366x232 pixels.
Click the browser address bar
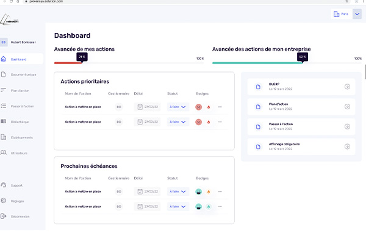(184, 1)
